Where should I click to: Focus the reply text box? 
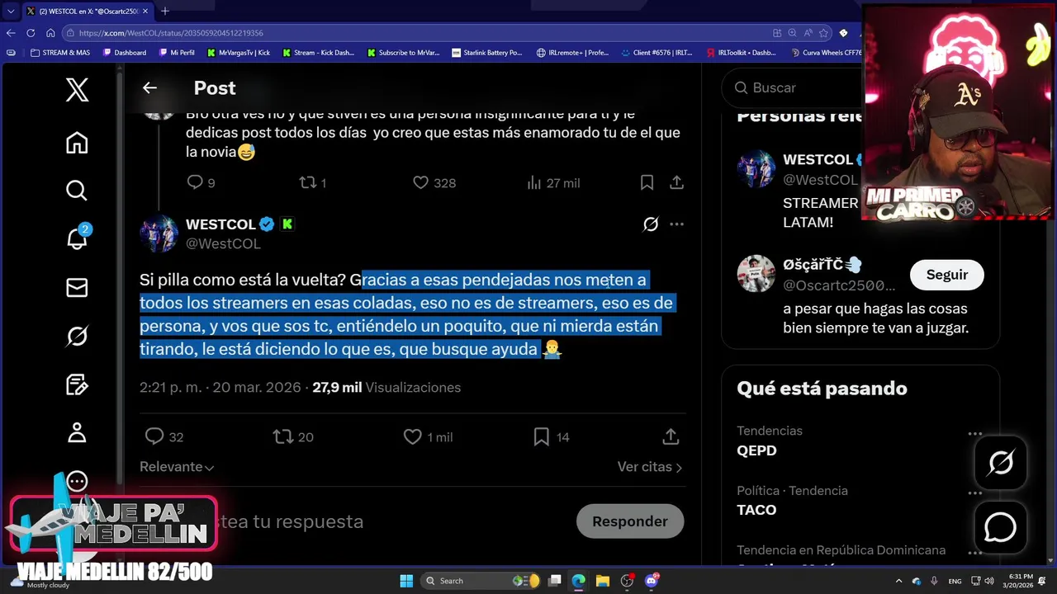pos(355,521)
